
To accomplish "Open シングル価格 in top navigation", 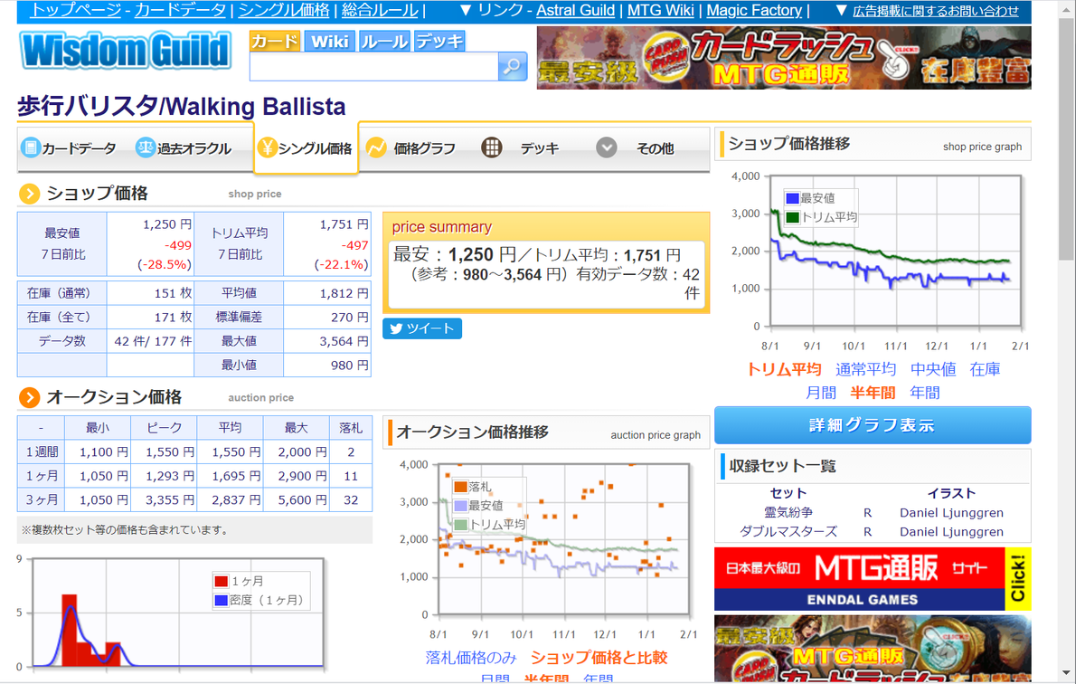I will click(284, 11).
